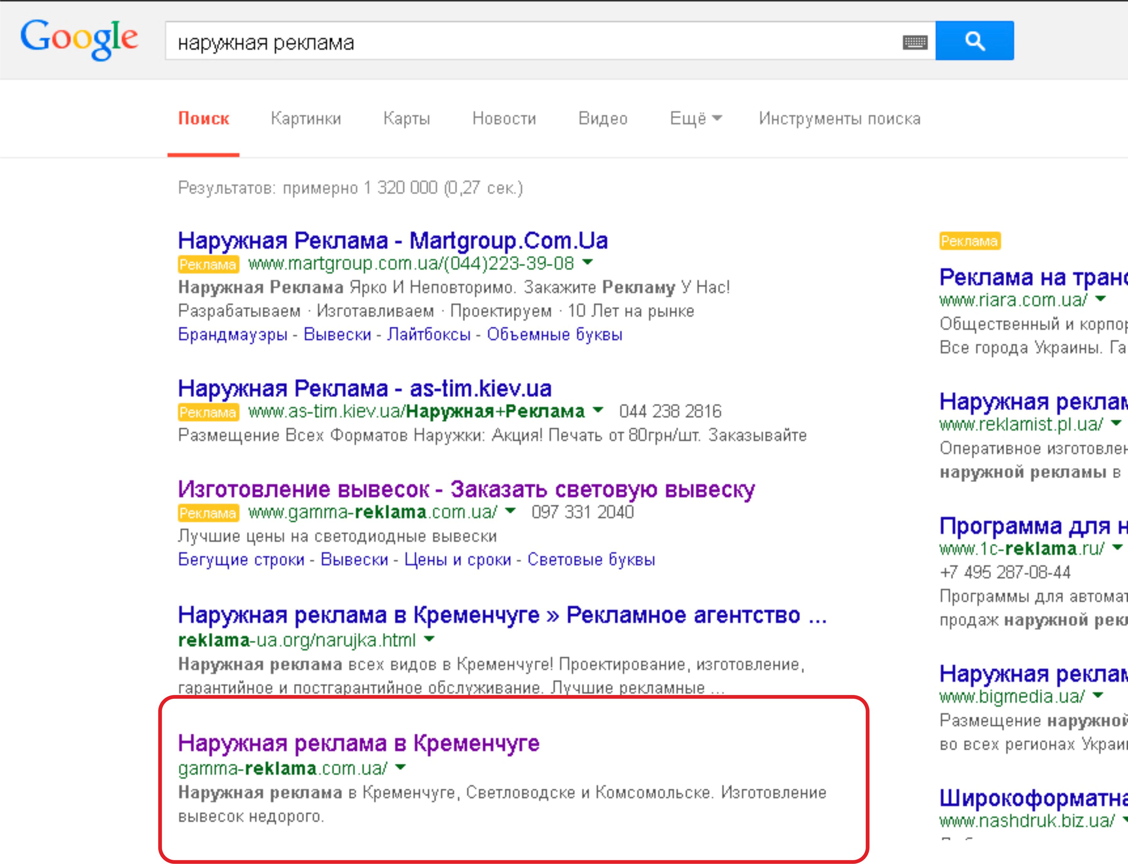Click phone number '097 331 2040'
The image size is (1128, 864).
[583, 512]
